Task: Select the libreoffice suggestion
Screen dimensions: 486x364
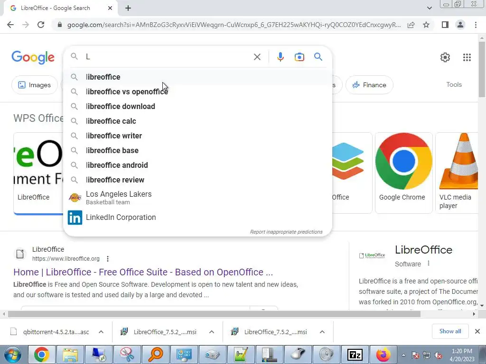Action: click(x=197, y=77)
